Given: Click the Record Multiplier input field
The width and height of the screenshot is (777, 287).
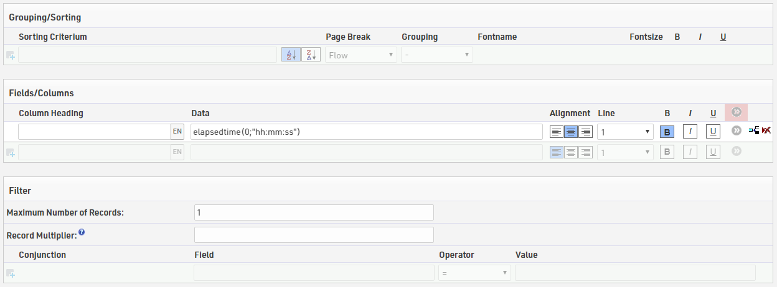Looking at the screenshot, I should pyautogui.click(x=314, y=235).
